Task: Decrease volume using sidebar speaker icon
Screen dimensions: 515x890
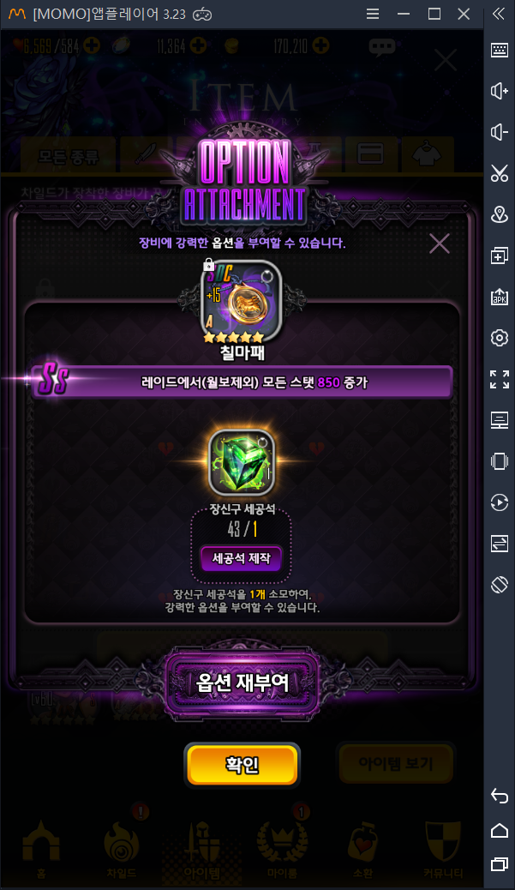Action: tap(499, 132)
